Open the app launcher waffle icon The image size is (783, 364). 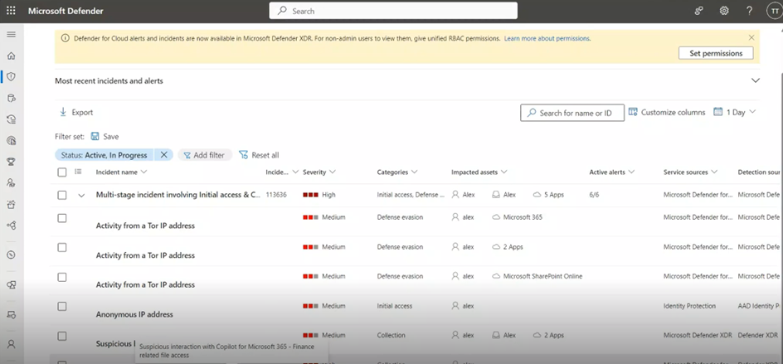(x=11, y=11)
